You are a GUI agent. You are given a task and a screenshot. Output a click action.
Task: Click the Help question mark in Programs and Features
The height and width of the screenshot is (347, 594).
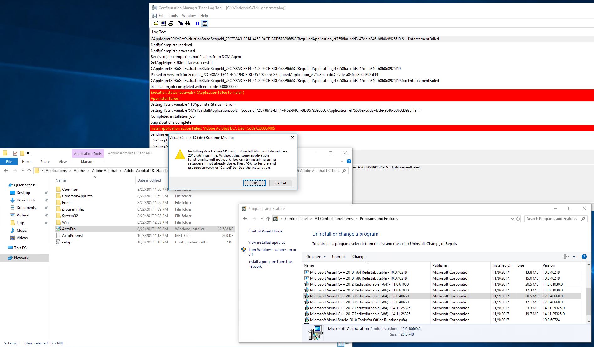[584, 256]
